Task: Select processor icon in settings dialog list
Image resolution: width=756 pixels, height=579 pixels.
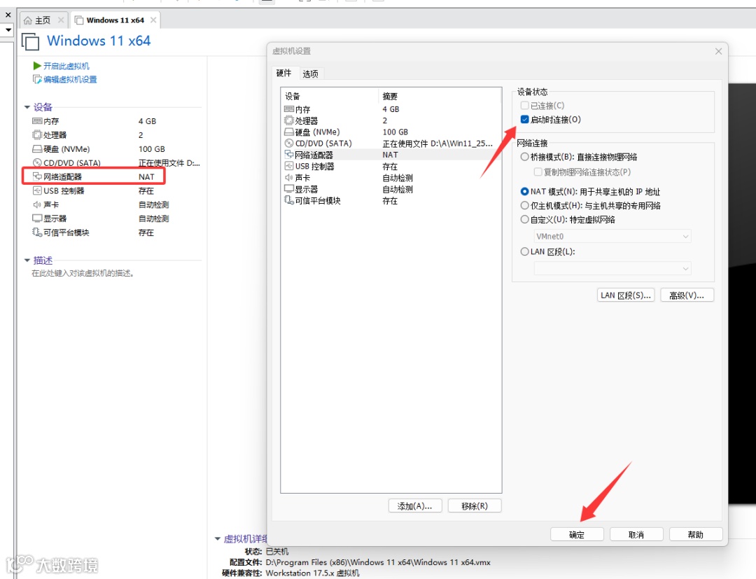Action: pos(289,120)
